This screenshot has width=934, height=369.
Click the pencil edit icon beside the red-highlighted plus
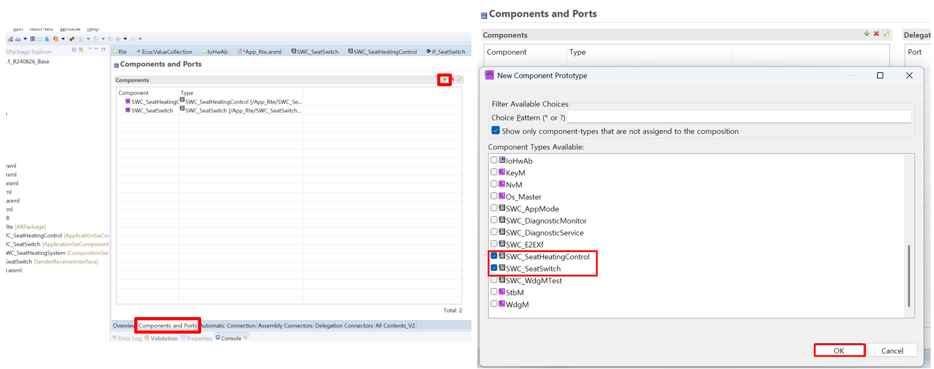point(459,79)
